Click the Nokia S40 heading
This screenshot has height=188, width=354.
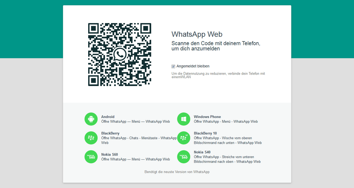coord(202,152)
